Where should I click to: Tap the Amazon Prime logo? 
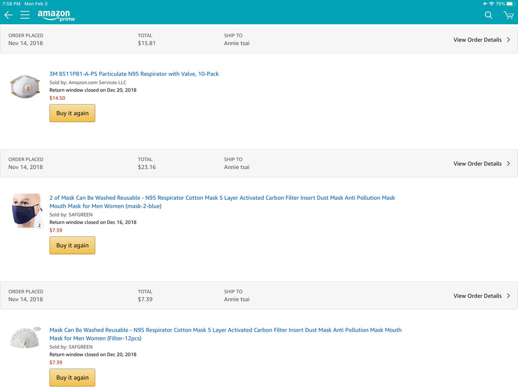tap(56, 16)
